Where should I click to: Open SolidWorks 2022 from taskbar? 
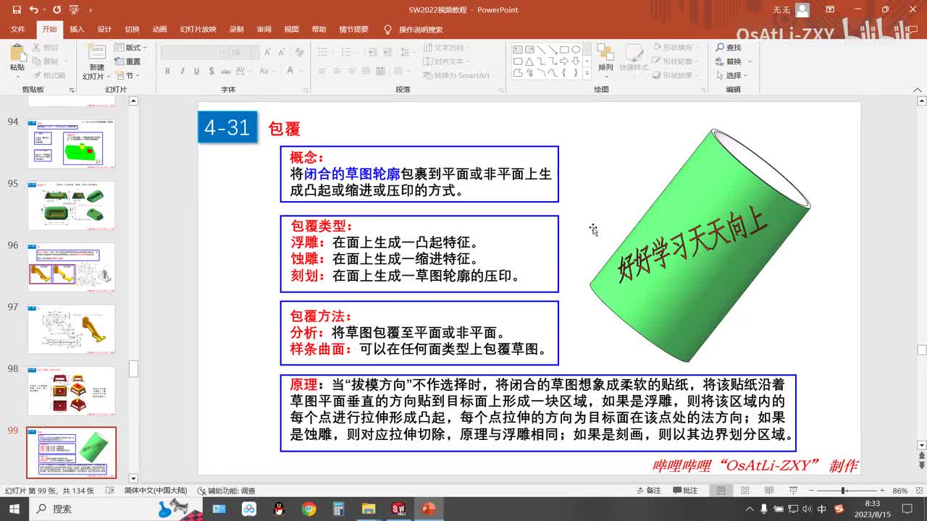[x=398, y=509]
